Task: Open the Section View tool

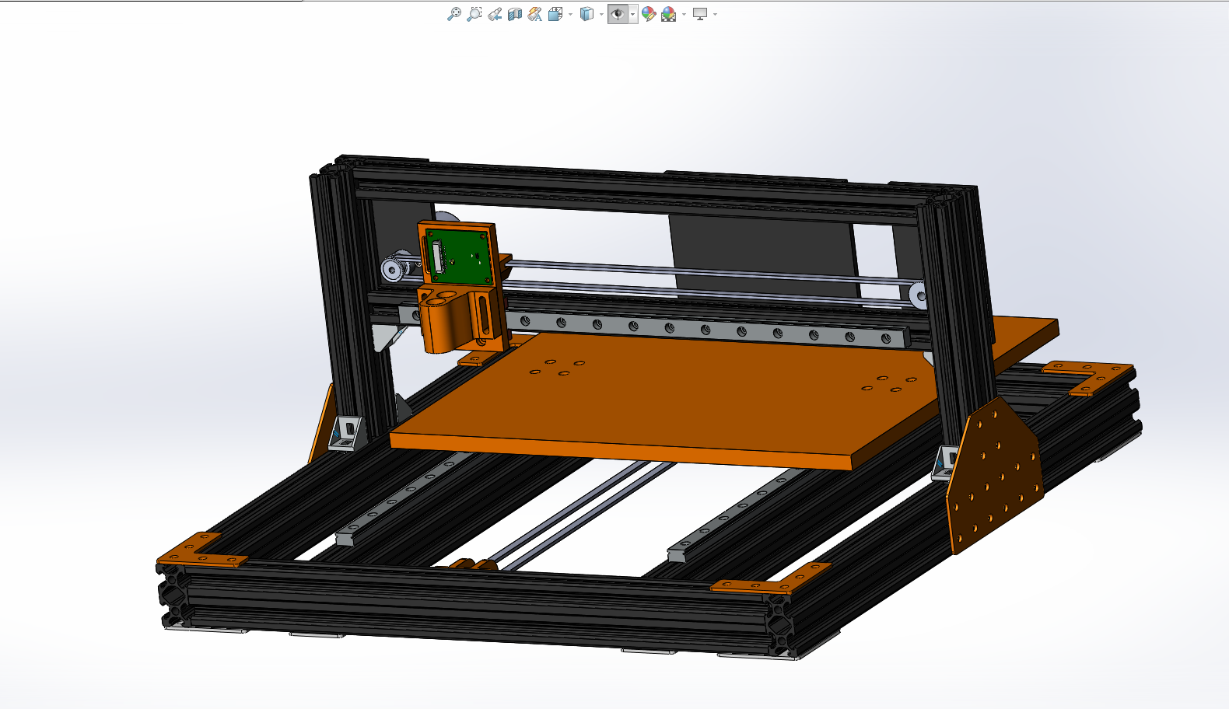Action: coord(514,14)
